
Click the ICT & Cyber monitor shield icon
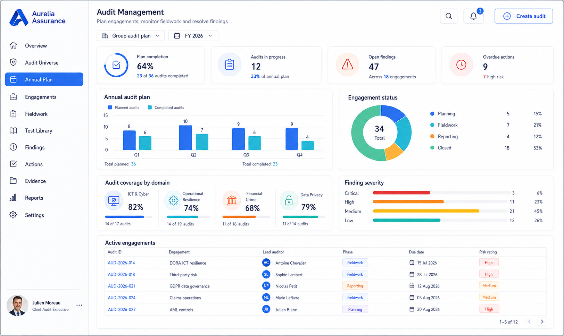pos(114,200)
